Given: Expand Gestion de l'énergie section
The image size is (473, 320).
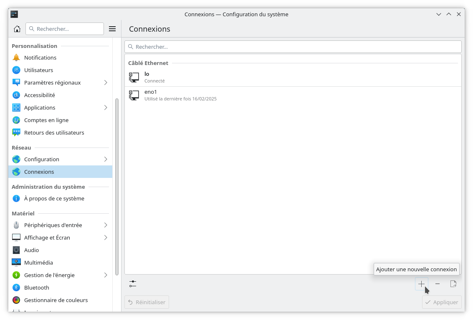Looking at the screenshot, I should (106, 275).
